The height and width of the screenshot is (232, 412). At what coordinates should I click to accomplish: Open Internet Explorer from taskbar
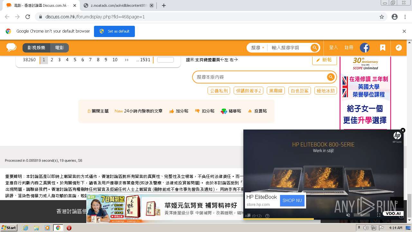tap(25, 228)
